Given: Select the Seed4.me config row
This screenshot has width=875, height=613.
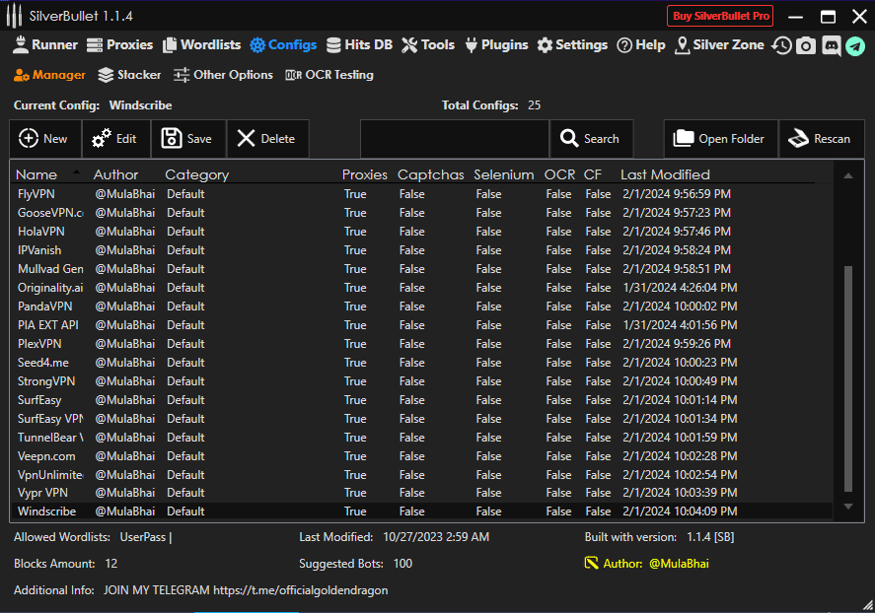Looking at the screenshot, I should tap(422, 363).
